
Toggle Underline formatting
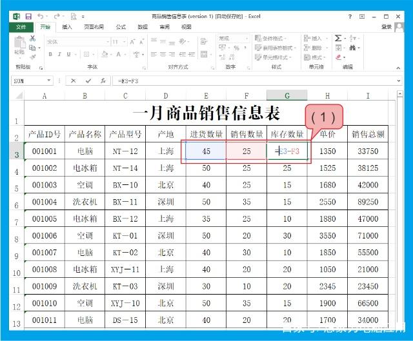[x=68, y=54]
